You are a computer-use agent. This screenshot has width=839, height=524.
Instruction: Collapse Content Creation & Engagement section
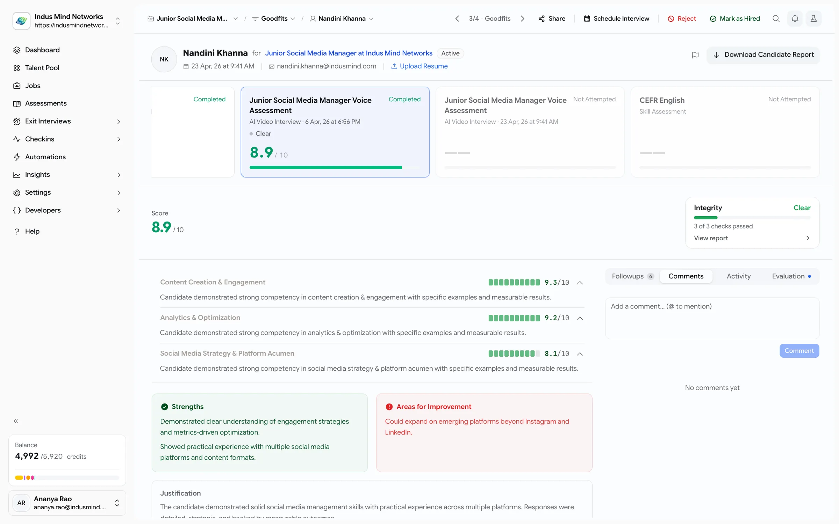tap(580, 283)
